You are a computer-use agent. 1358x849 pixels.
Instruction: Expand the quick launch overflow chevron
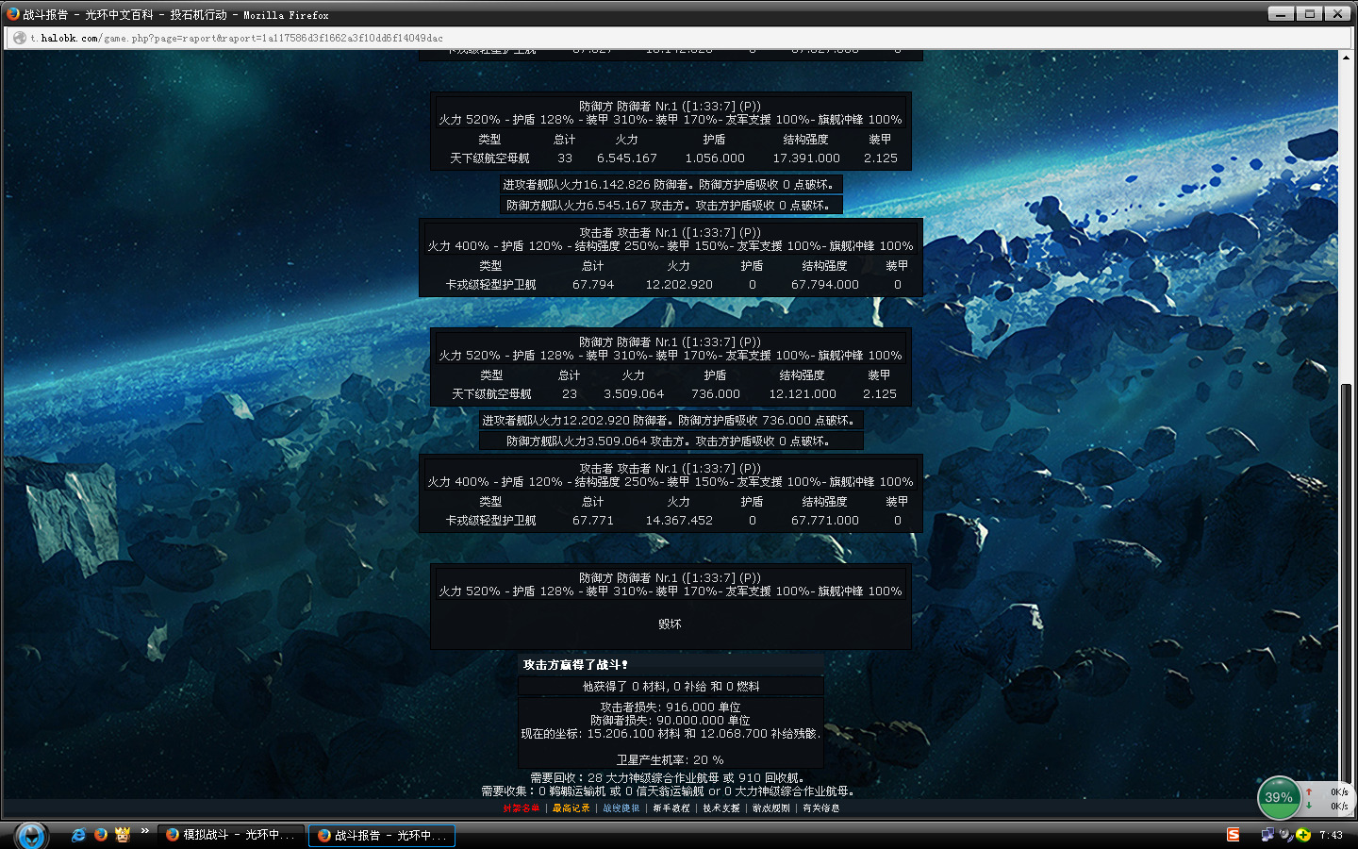click(x=145, y=831)
